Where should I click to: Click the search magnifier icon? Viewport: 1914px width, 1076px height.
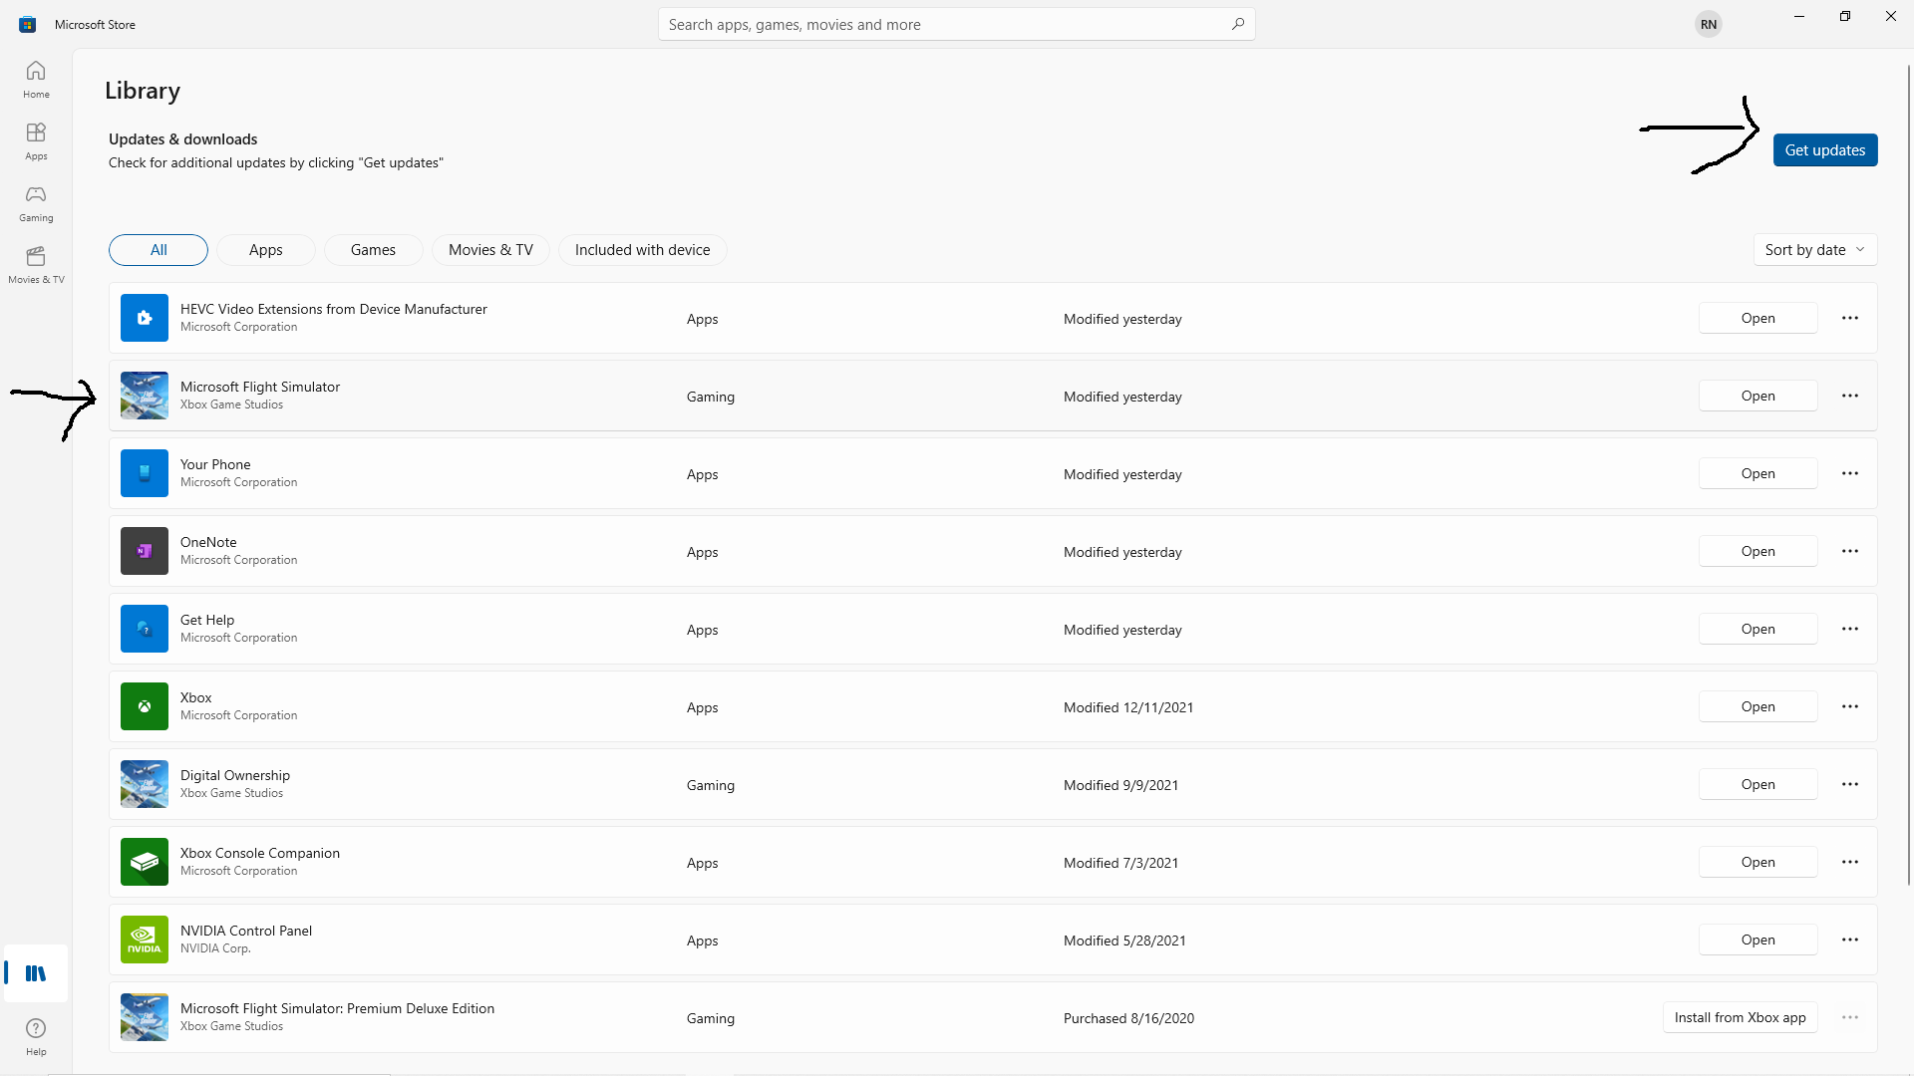1237,24
